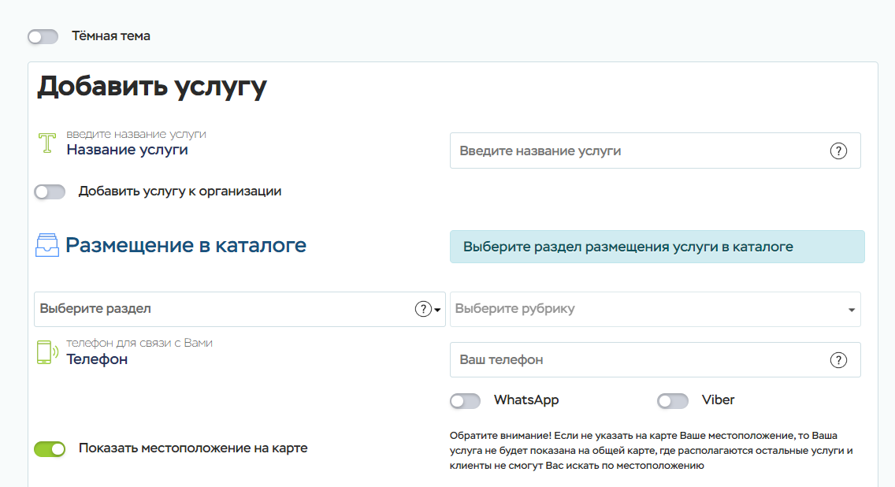
Task: Click the catalog tray icon beside Размещение в каталоге
Action: coord(47,245)
